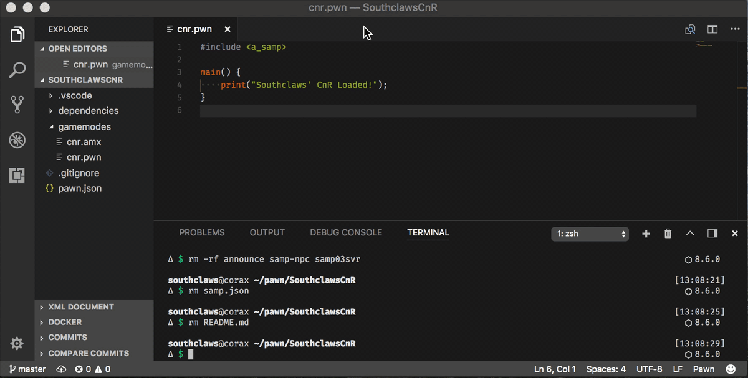Open the terminal selector dropdown 1: zsh
The image size is (748, 378).
(x=590, y=234)
